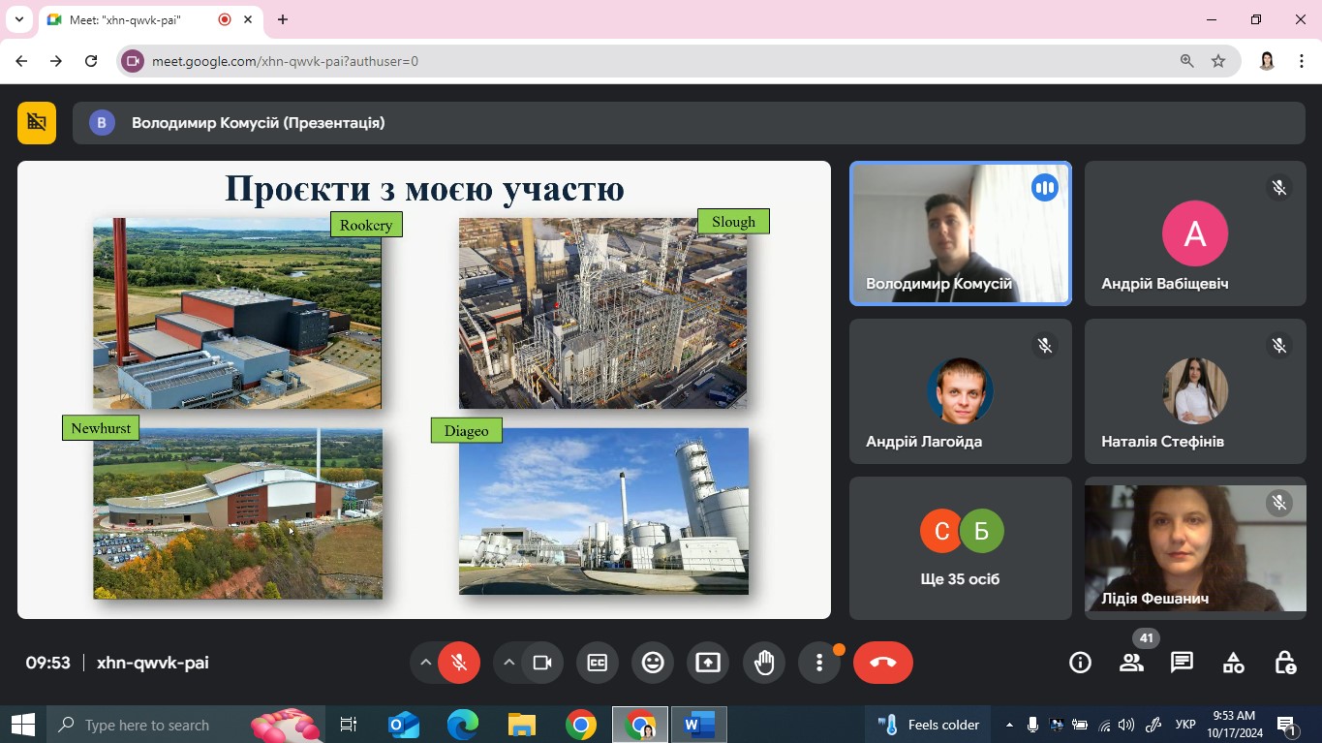Open Outlook from taskbar
Viewport: 1322px width, 743px height.
coord(404,725)
